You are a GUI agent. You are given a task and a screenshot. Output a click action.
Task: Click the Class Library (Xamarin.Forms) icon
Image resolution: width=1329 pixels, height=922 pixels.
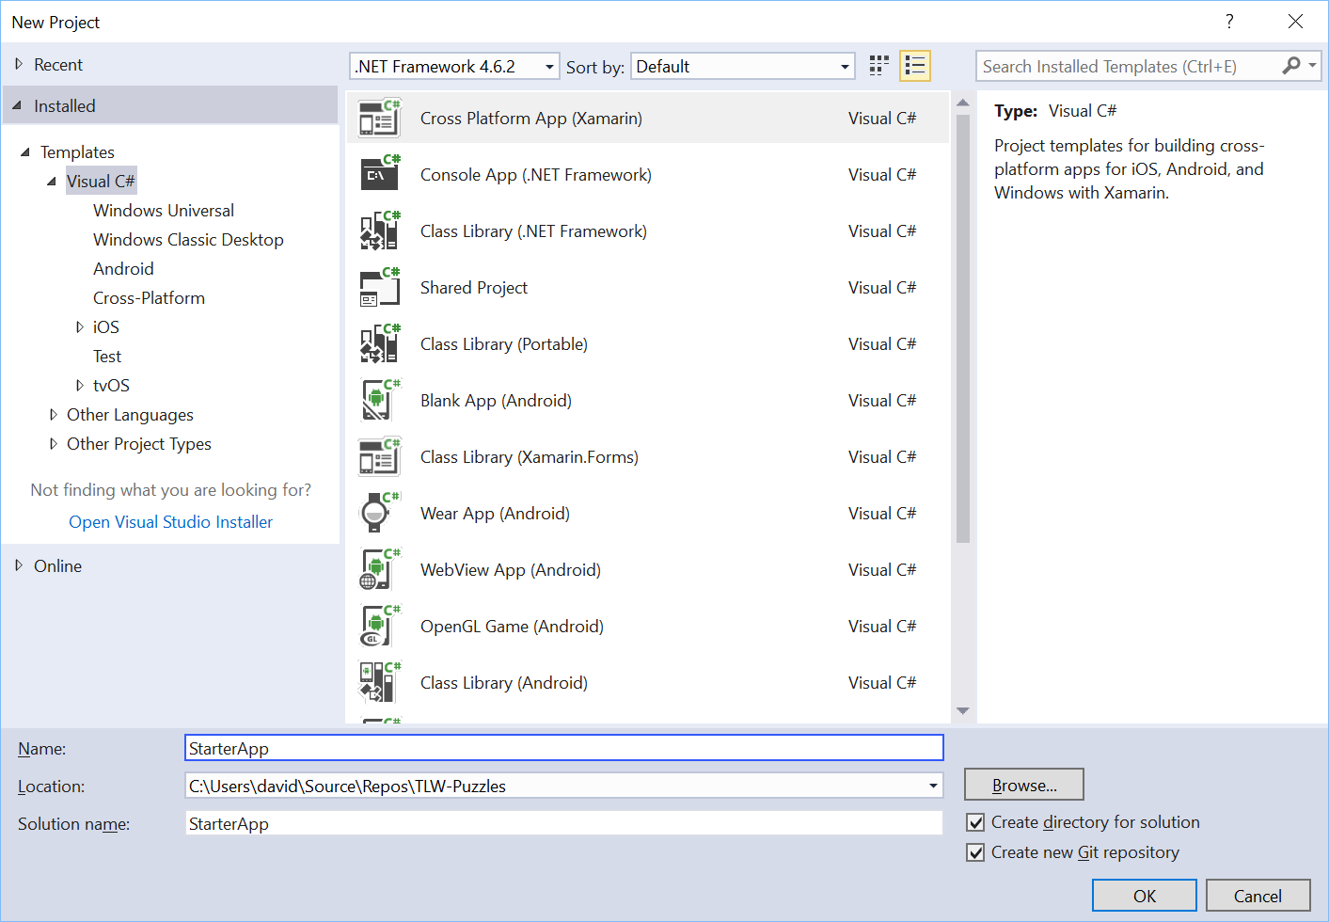[380, 457]
